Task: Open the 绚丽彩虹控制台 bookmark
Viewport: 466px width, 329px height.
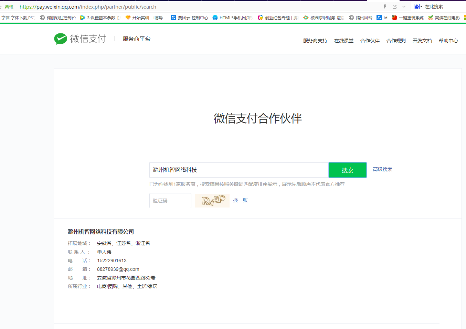Action: 58,18
